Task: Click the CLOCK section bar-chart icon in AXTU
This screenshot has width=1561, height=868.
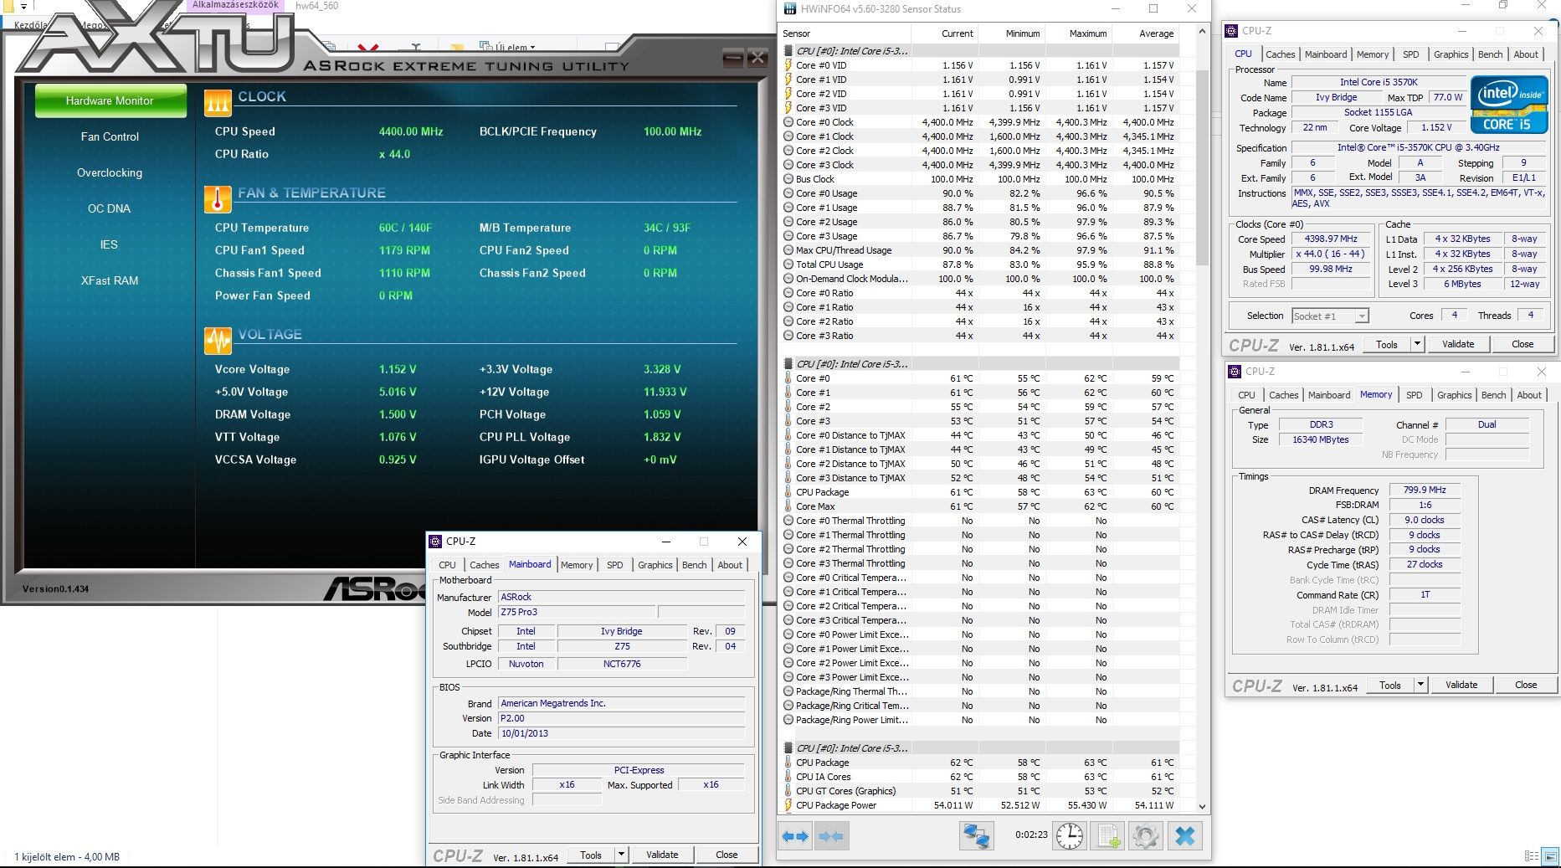Action: tap(218, 103)
